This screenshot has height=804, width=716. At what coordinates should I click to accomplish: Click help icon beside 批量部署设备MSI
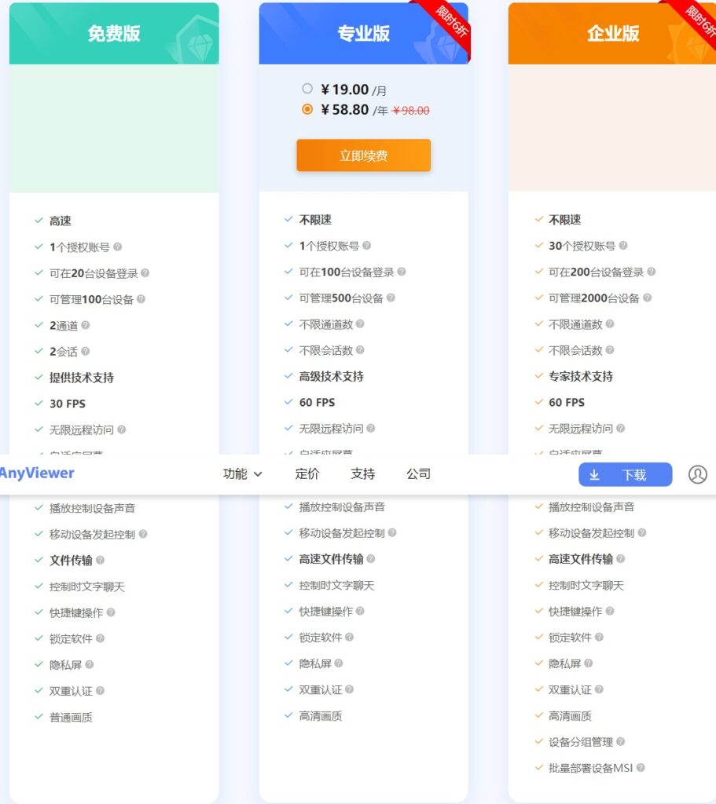click(641, 768)
